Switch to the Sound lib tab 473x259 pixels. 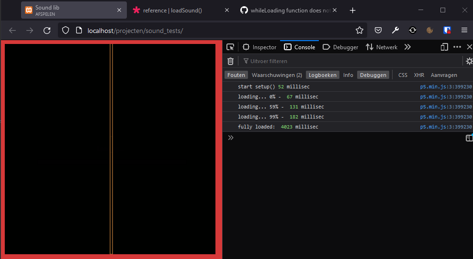point(74,10)
